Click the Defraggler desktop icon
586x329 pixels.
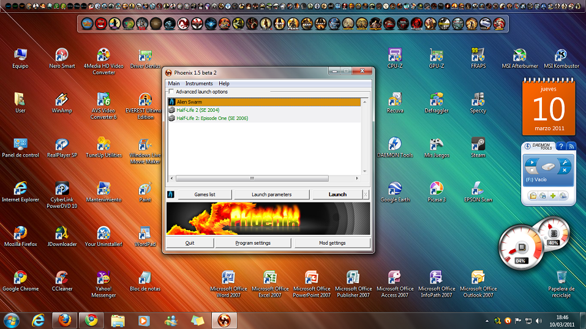[437, 103]
